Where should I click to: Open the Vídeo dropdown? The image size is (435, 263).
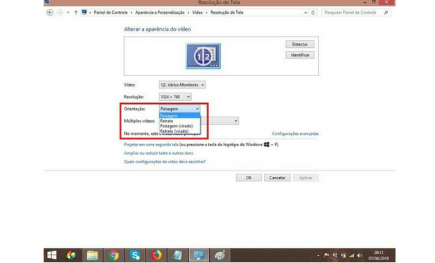pyautogui.click(x=182, y=85)
